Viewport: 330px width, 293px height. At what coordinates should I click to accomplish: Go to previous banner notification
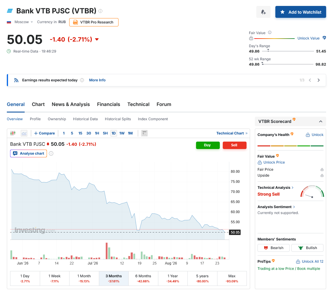(x=310, y=80)
